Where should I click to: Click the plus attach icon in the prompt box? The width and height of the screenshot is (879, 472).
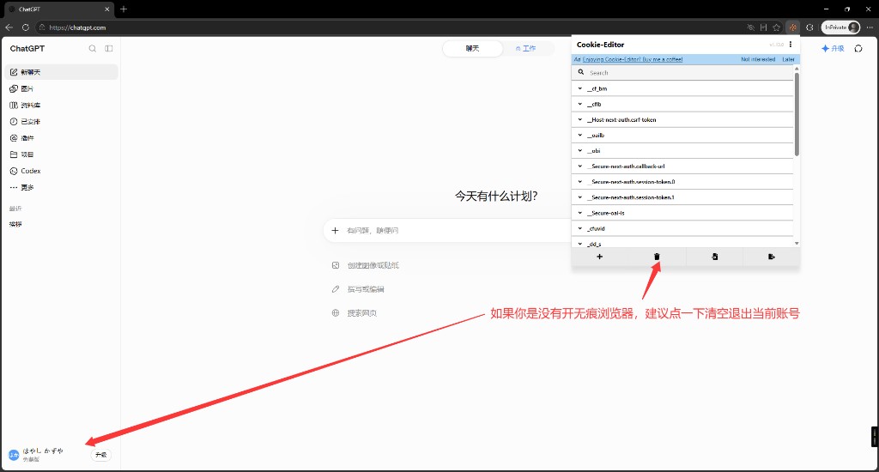[x=336, y=230]
